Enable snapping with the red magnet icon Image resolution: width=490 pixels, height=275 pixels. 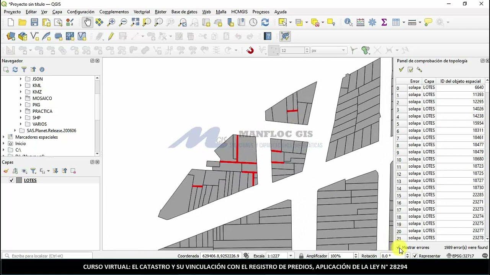coord(250,50)
